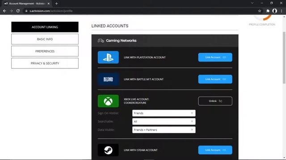The height and width of the screenshot is (160, 286).
Task: Open the Chrome three-dot menu
Action: pyautogui.click(x=282, y=11)
